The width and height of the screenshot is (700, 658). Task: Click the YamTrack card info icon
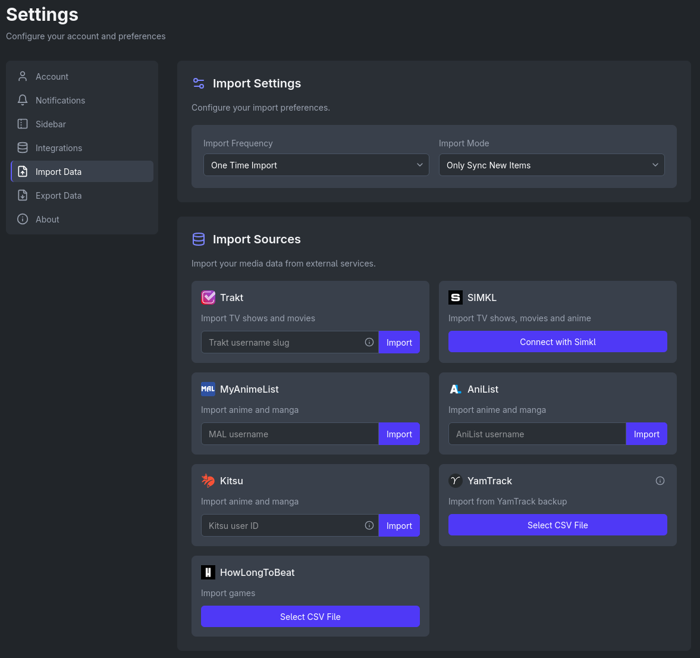coord(660,481)
